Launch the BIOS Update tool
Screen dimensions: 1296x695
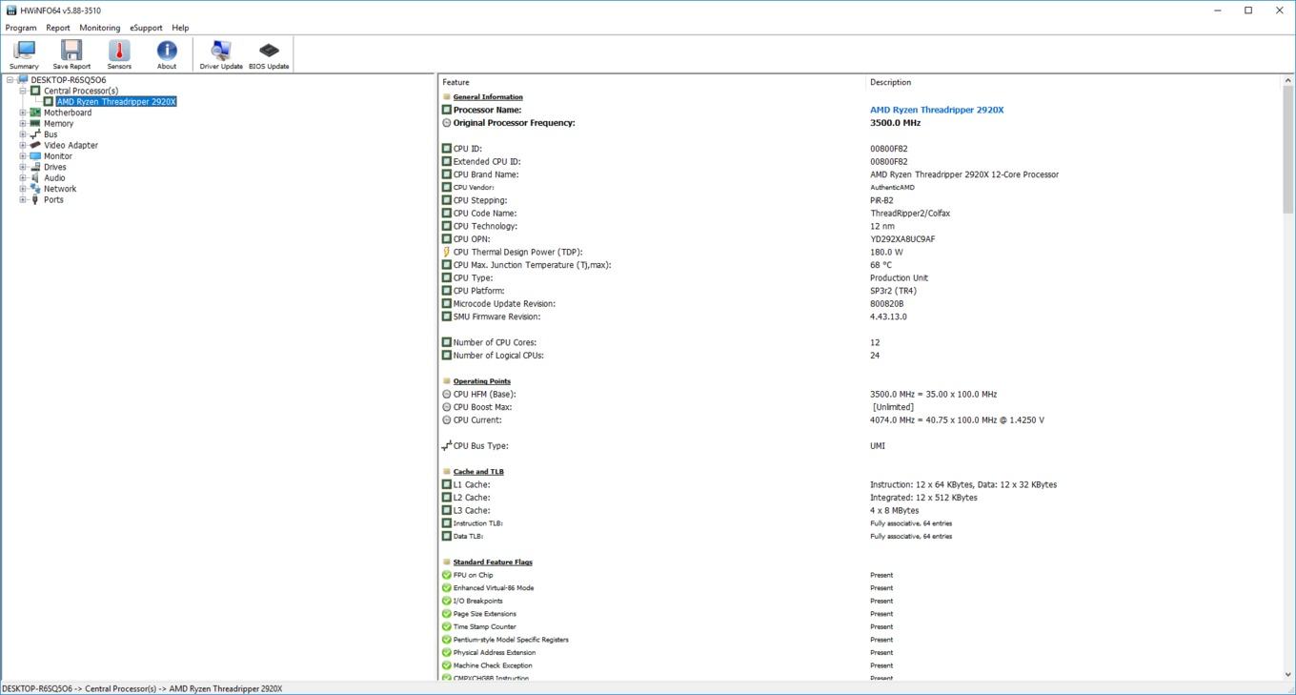[269, 54]
